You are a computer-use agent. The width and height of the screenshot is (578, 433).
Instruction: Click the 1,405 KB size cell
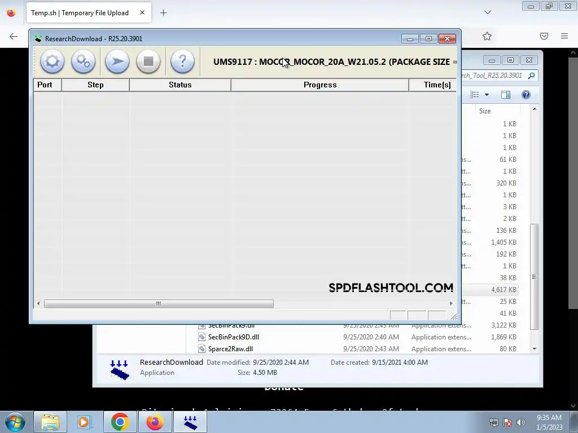pos(503,242)
